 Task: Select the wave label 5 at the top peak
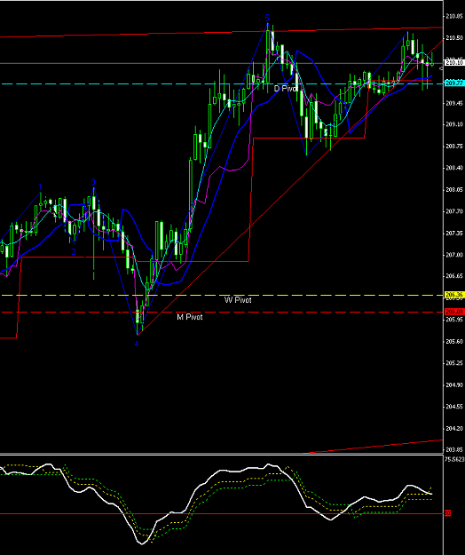point(267,18)
